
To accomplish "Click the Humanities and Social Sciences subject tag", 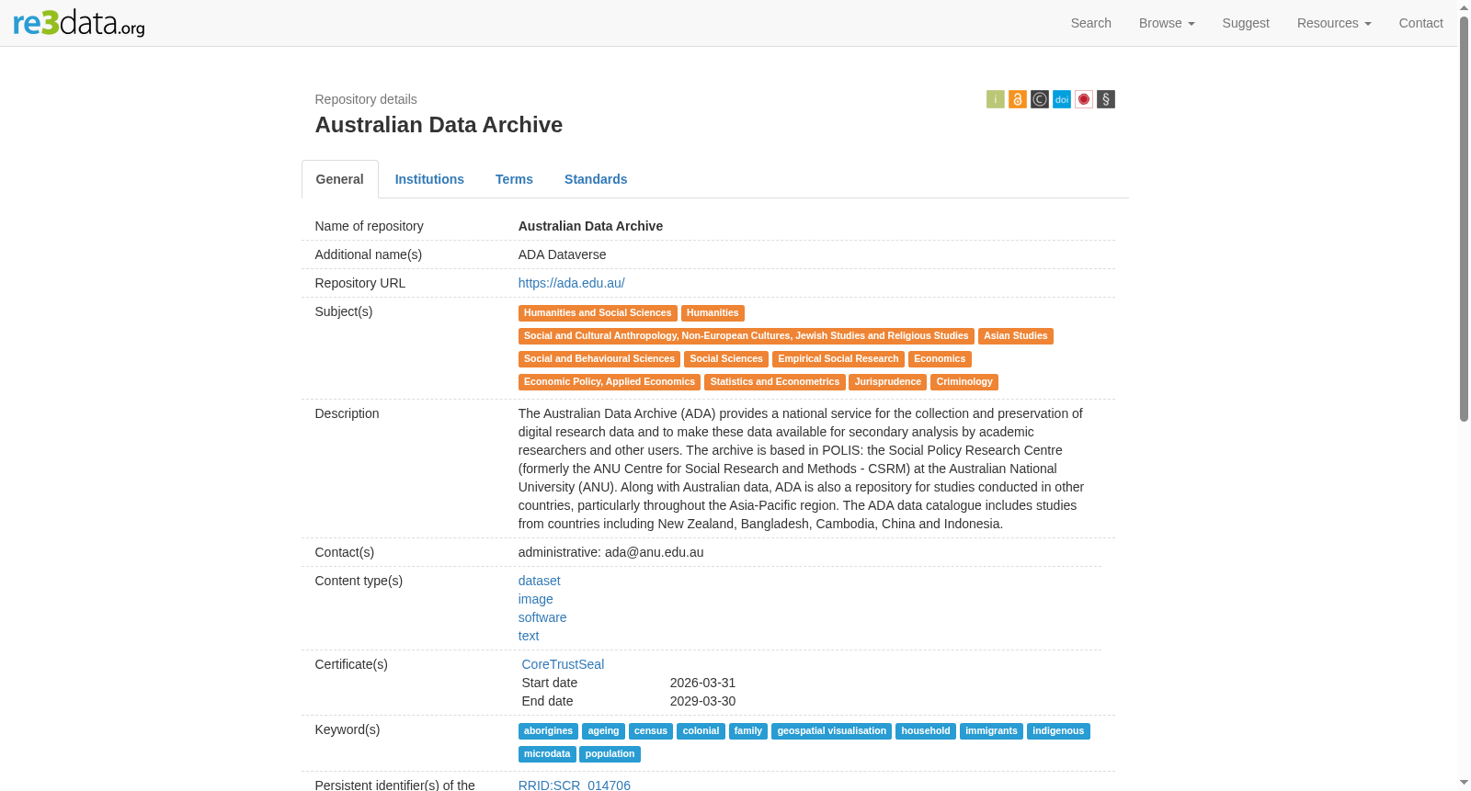I will coord(598,313).
